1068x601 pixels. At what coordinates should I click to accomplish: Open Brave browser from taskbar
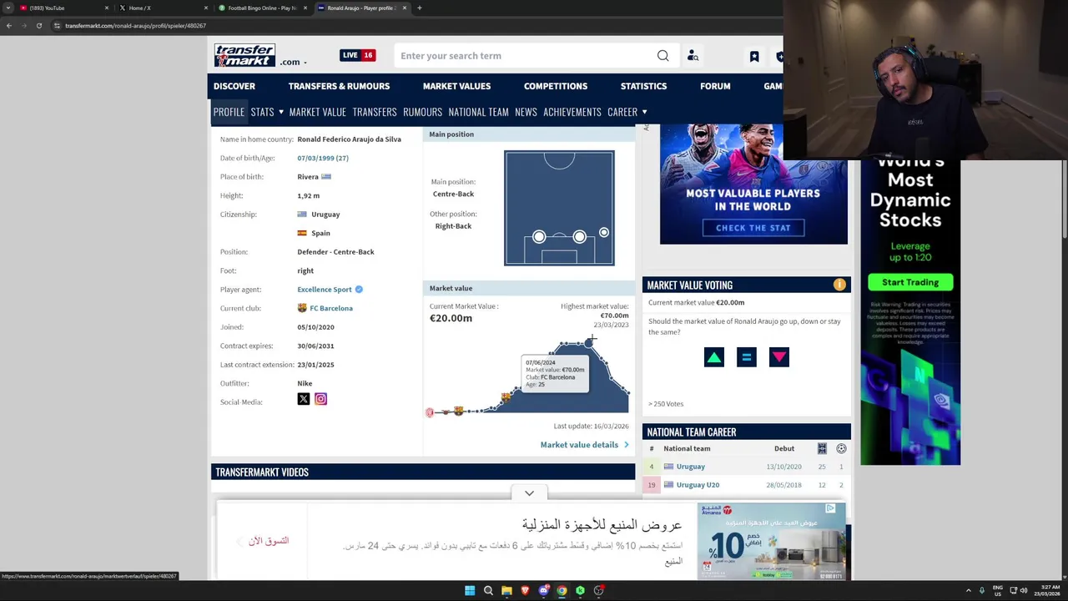click(x=525, y=591)
